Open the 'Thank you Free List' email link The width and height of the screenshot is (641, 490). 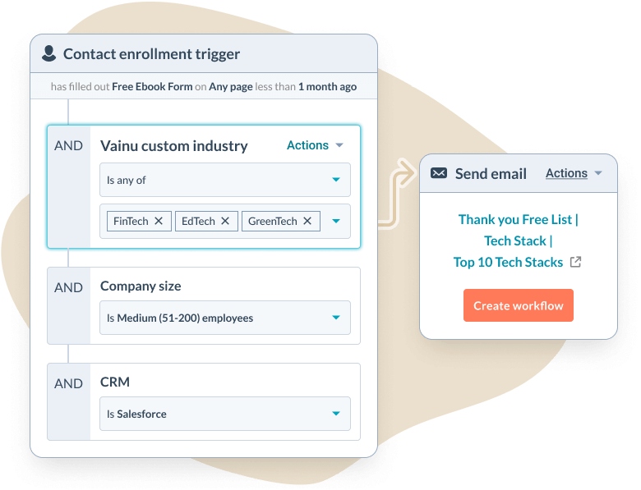coord(519,219)
